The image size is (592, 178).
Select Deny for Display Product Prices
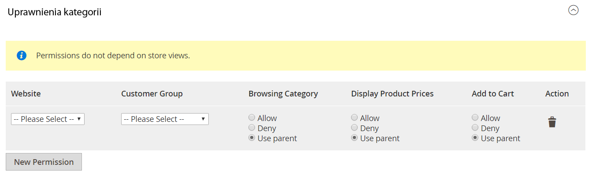[354, 128]
